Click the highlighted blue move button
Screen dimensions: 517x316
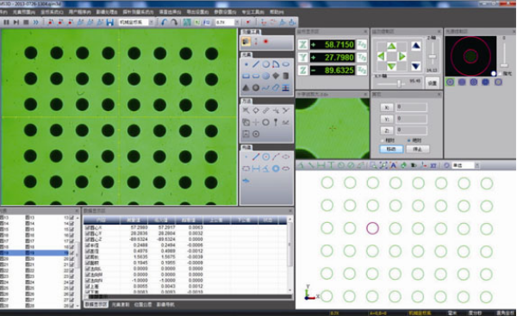[x=391, y=149]
